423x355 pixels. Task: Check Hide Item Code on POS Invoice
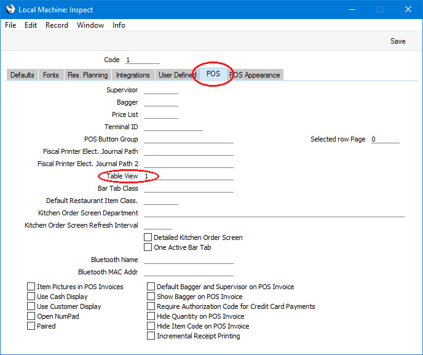coord(151,326)
